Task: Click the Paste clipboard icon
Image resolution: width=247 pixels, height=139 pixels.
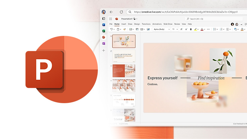Action: pyautogui.click(x=118, y=29)
